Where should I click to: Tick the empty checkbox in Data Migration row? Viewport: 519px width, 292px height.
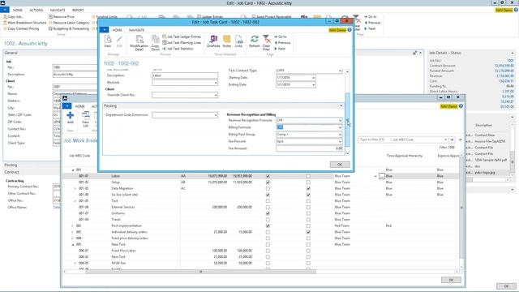tap(268, 188)
